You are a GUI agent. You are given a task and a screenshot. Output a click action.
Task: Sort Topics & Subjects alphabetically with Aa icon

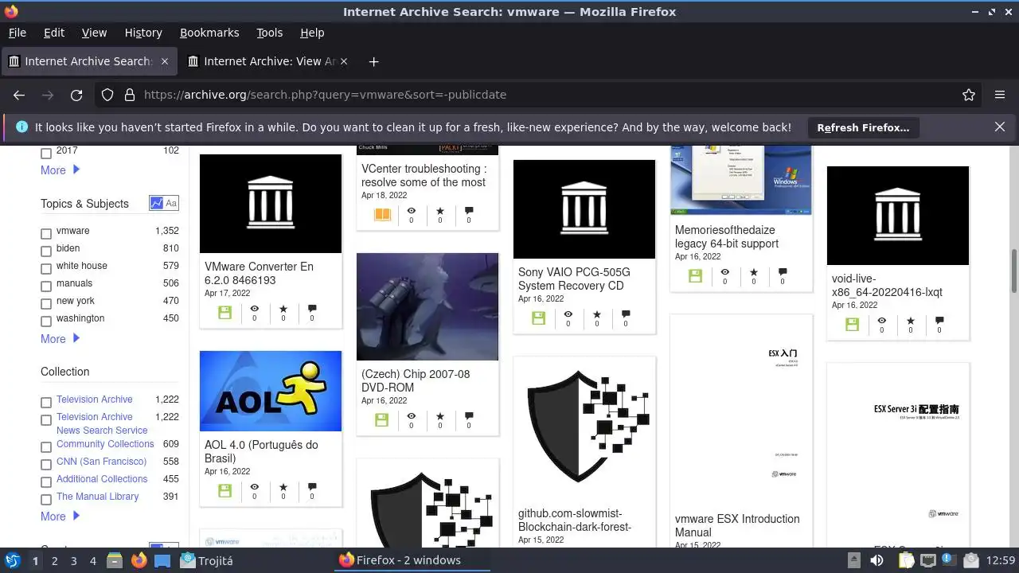171,204
